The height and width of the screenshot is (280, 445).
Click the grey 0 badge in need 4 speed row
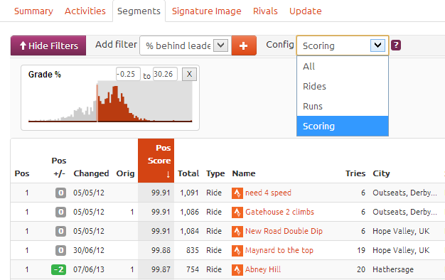click(60, 193)
